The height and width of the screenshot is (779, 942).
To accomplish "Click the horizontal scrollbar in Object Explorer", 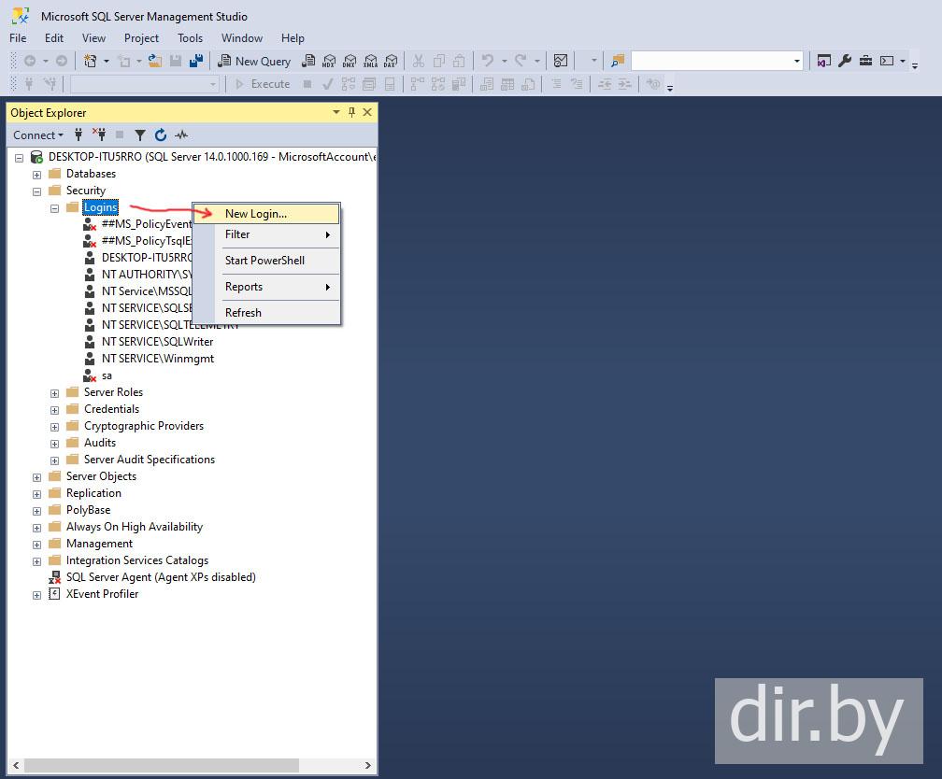I will pos(187,766).
